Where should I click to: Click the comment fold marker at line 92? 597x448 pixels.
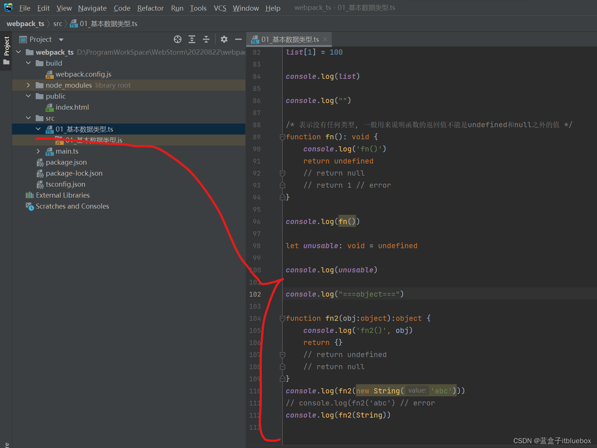tap(282, 173)
